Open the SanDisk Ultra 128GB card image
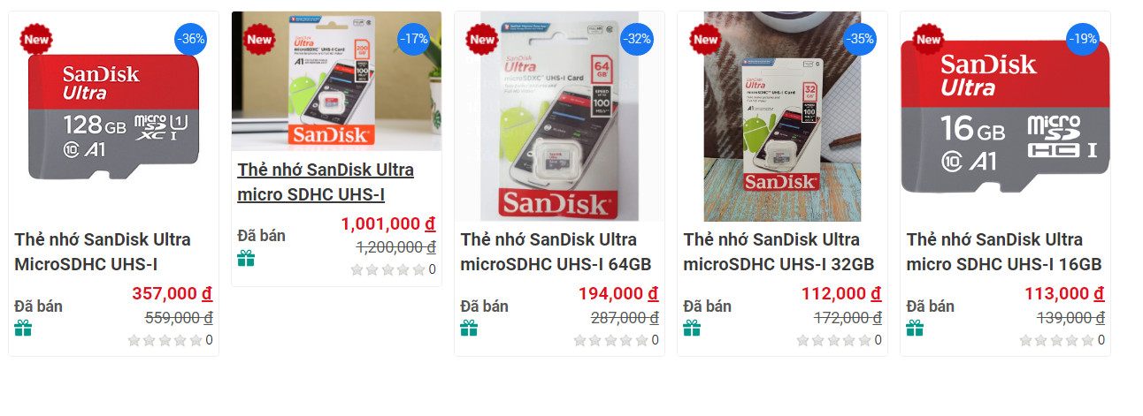1143x416 pixels. click(113, 116)
